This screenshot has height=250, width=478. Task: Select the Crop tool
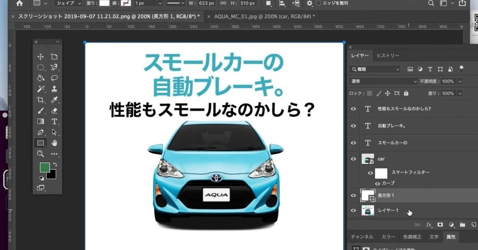tap(40, 100)
